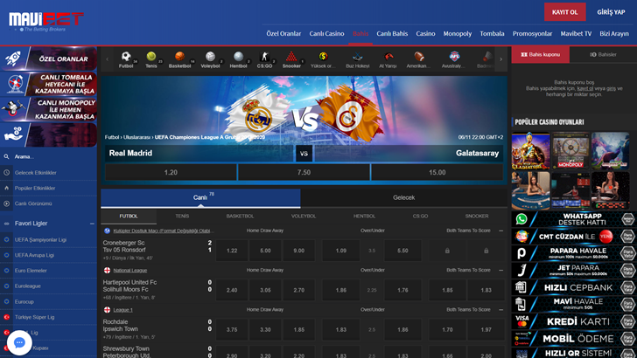Collapse the Favori Ligler section
Image resolution: width=637 pixels, height=358 pixels.
point(92,224)
